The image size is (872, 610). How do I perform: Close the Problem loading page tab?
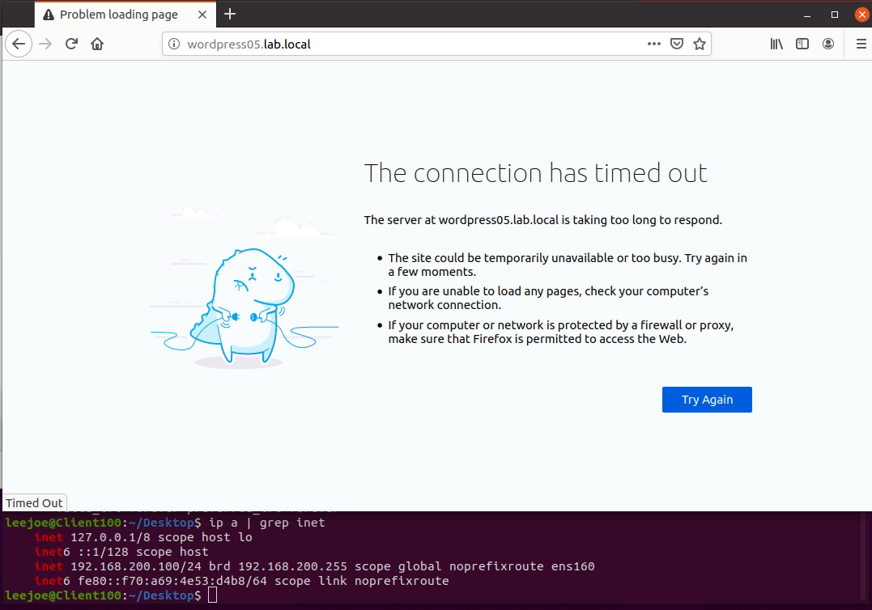[202, 15]
